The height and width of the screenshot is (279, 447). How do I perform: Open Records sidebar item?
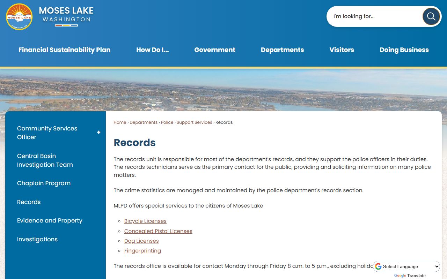29,202
